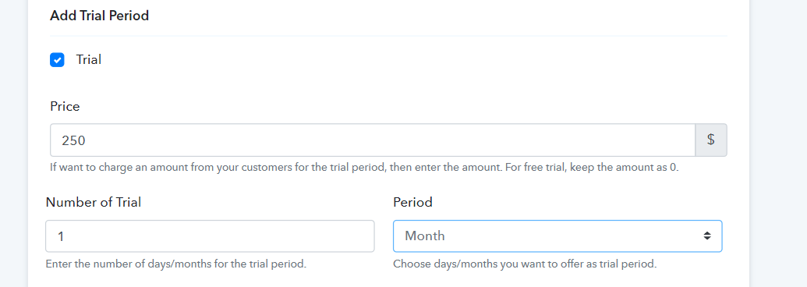
Task: Uncheck the Trial checkbox
Action: [57, 60]
